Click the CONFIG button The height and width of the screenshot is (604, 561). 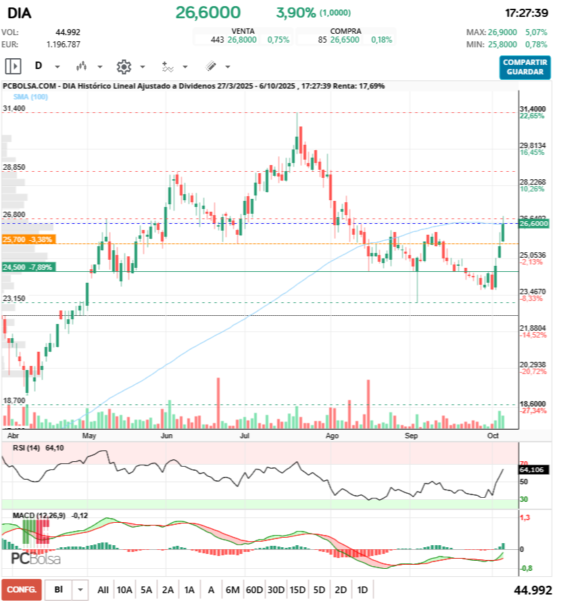(22, 589)
